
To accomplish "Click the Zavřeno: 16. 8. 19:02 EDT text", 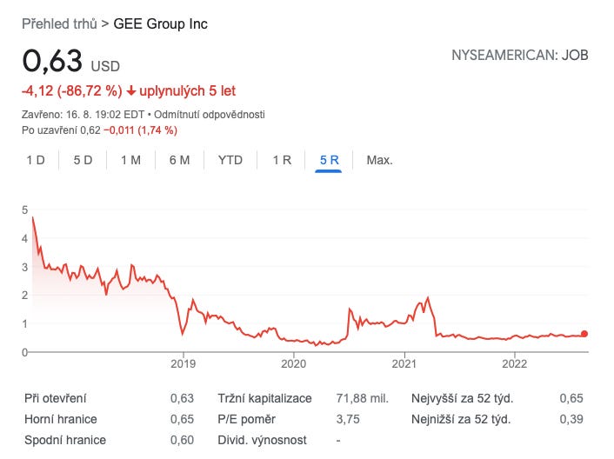I will pyautogui.click(x=83, y=115).
